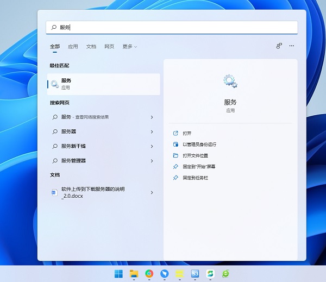The width and height of the screenshot is (326, 282).
Task: Click 以管理员身份运行 action
Action: click(199, 145)
